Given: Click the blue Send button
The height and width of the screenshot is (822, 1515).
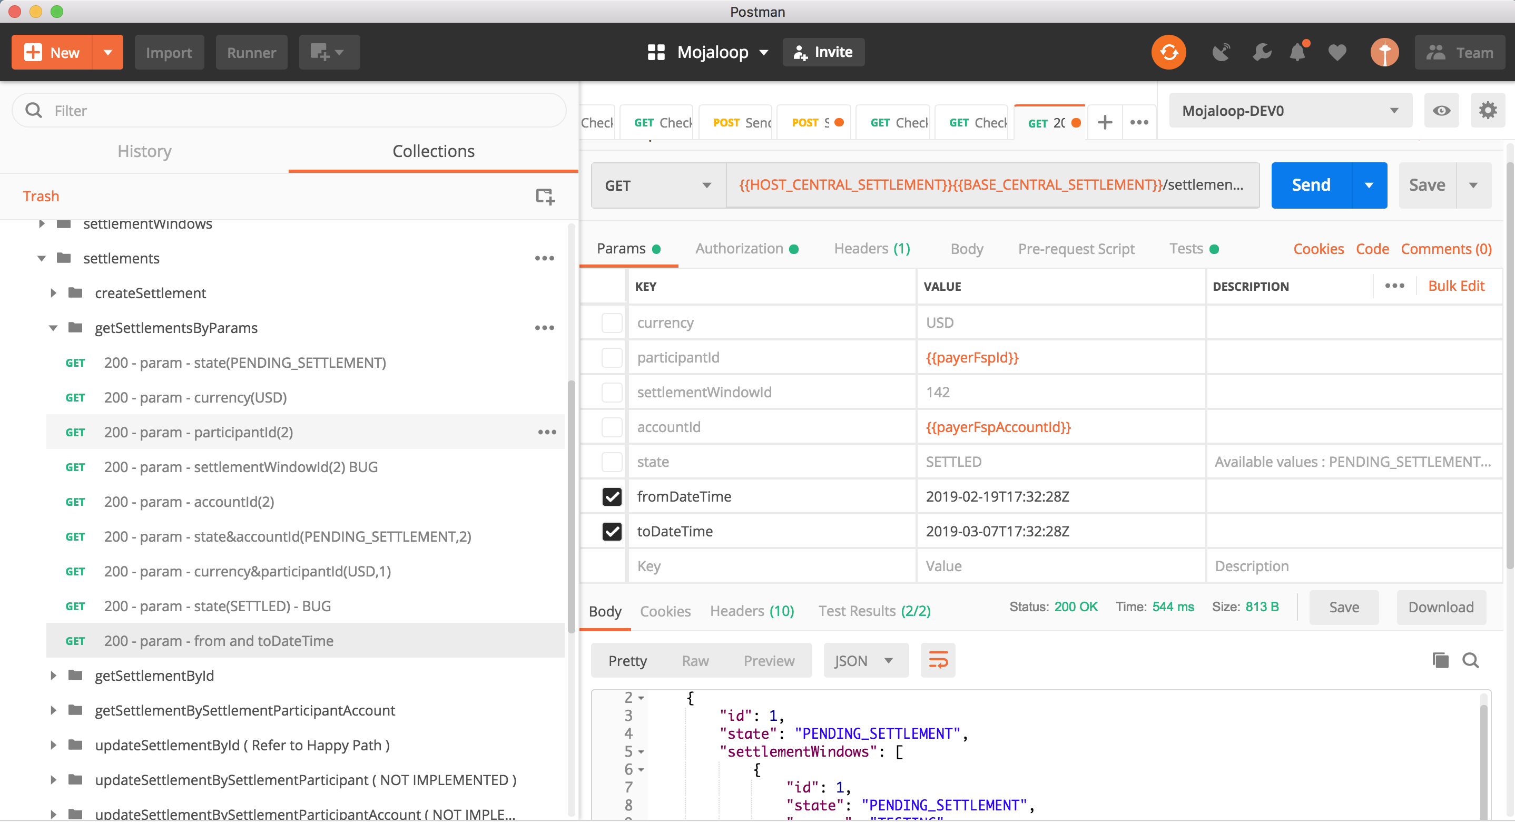Looking at the screenshot, I should 1311,185.
